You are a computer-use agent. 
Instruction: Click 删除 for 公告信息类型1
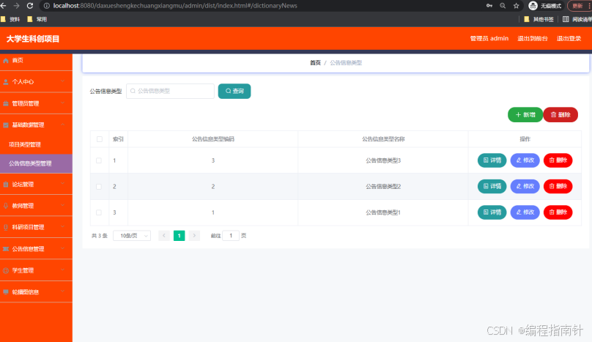[558, 212]
